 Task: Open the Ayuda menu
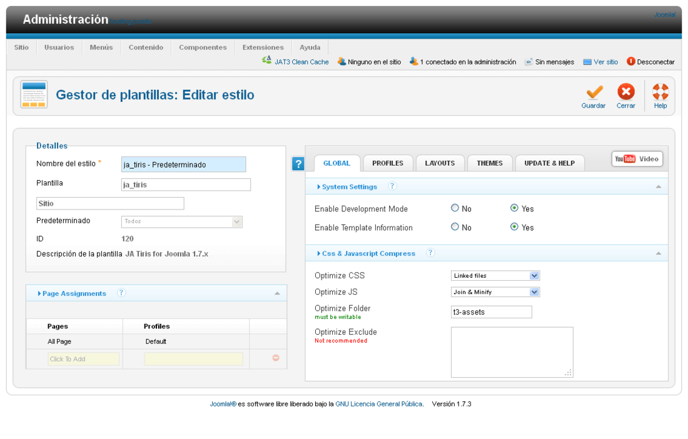[x=310, y=48]
